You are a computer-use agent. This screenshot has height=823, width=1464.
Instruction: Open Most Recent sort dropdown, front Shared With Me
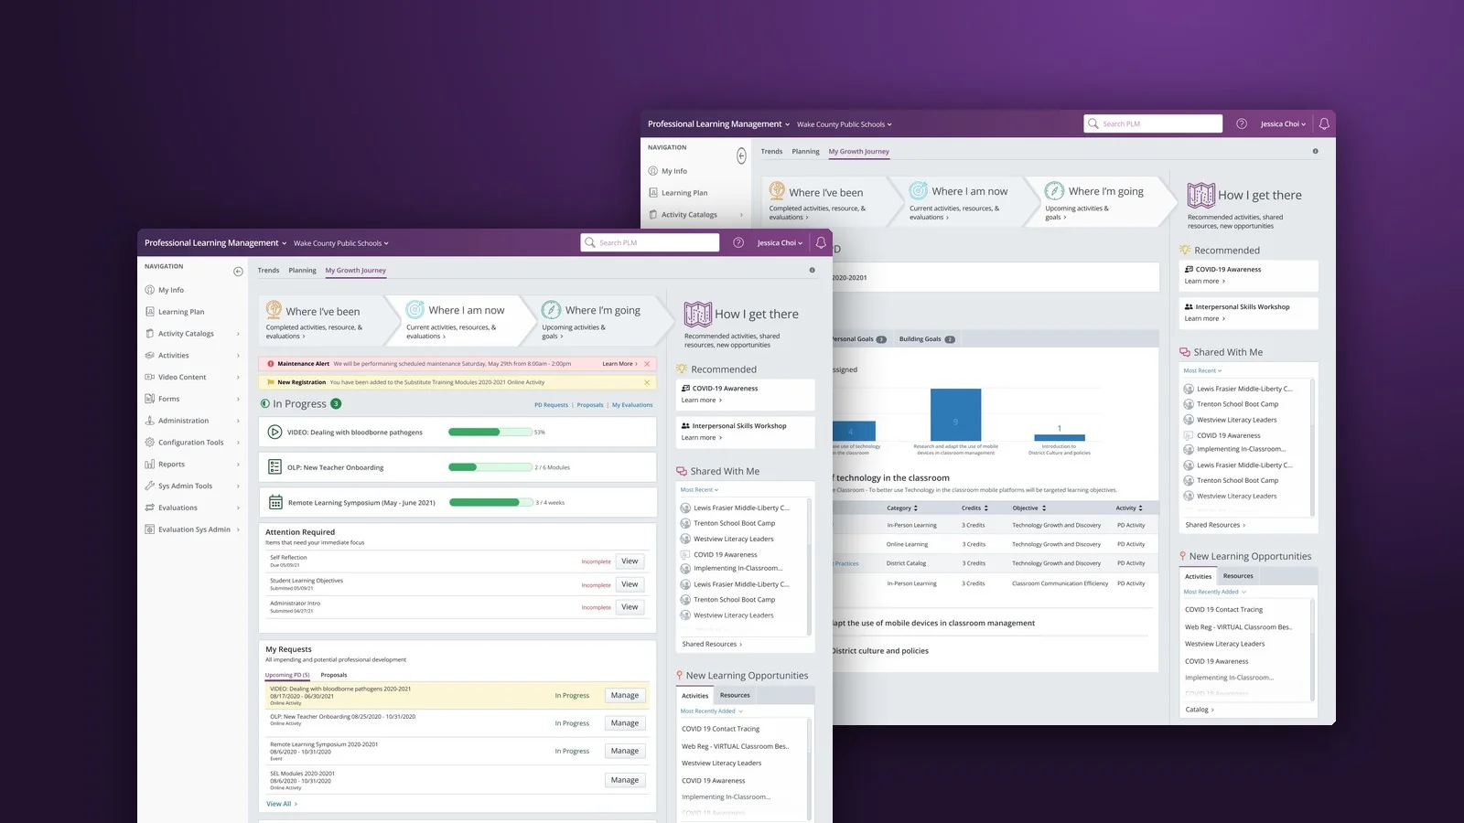699,489
